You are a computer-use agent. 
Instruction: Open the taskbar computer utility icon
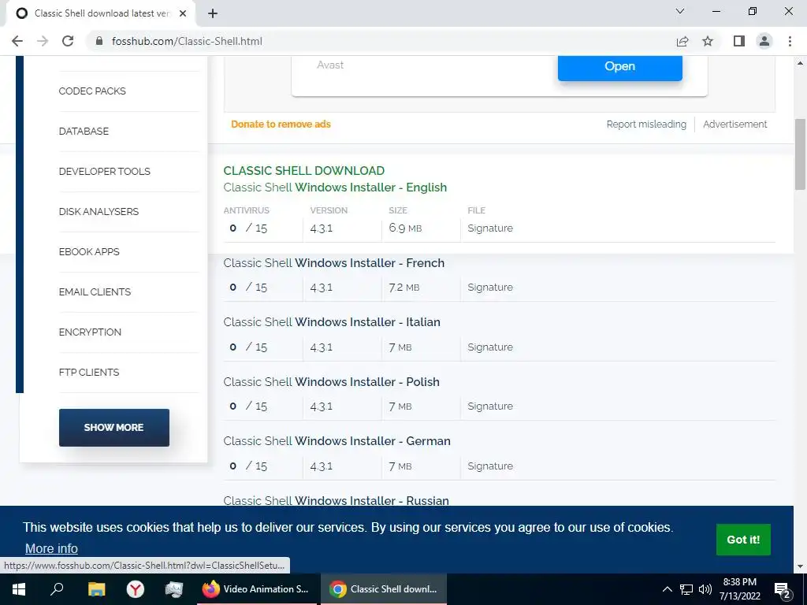[174, 589]
